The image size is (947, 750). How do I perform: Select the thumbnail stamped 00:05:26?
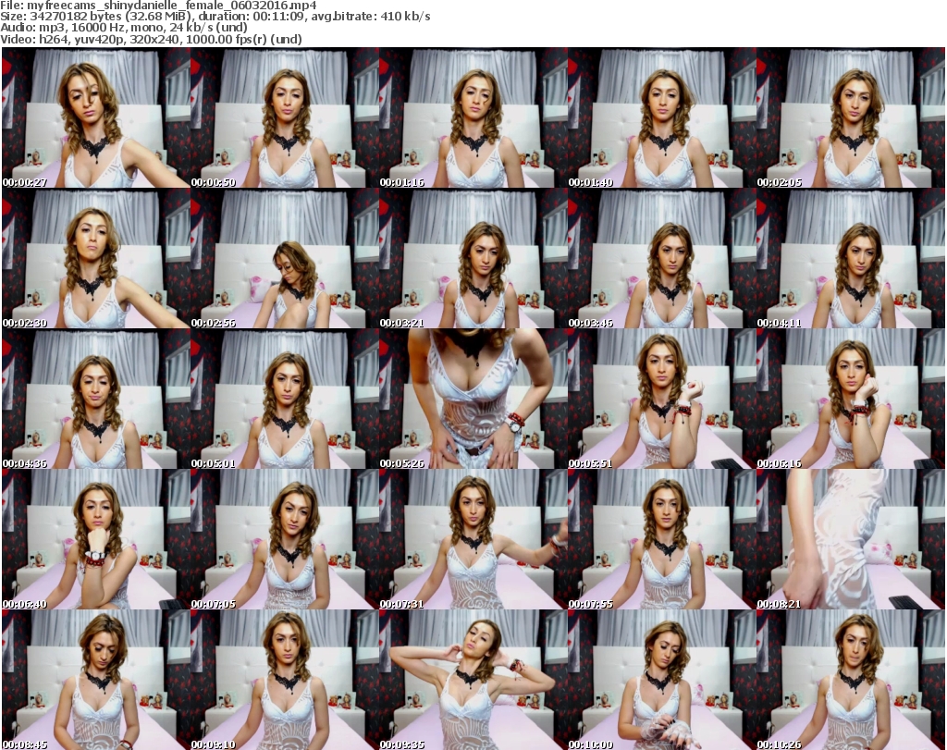click(473, 400)
